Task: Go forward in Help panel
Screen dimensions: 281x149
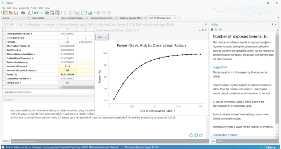Action: pyautogui.click(x=220, y=29)
